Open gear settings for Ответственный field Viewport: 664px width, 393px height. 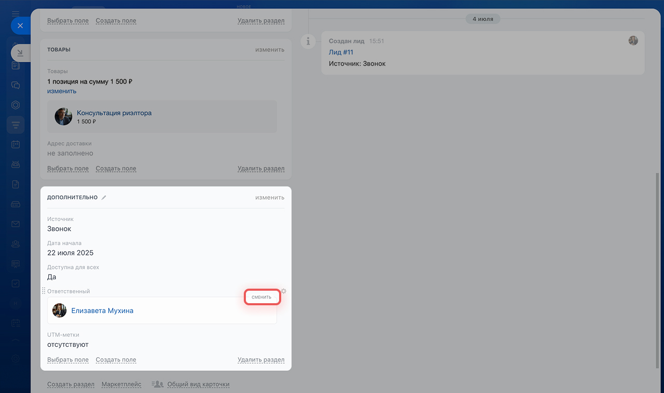(283, 291)
